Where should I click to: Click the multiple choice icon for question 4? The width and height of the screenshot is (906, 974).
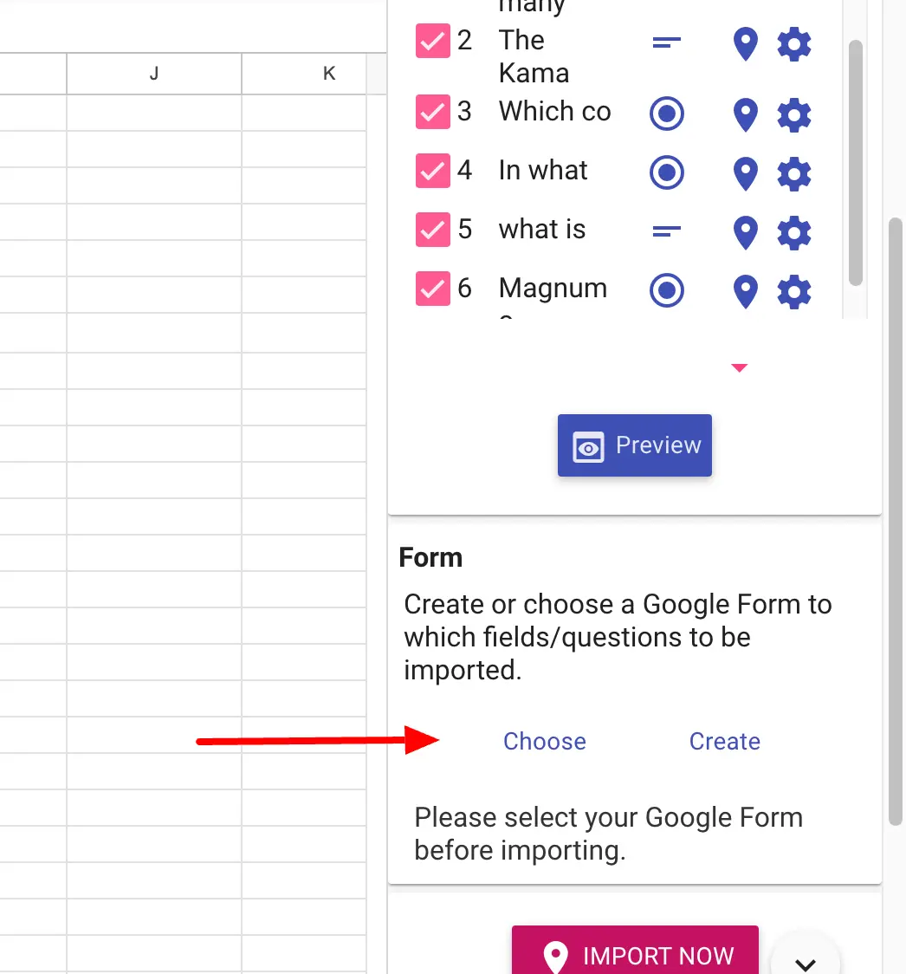pos(666,173)
